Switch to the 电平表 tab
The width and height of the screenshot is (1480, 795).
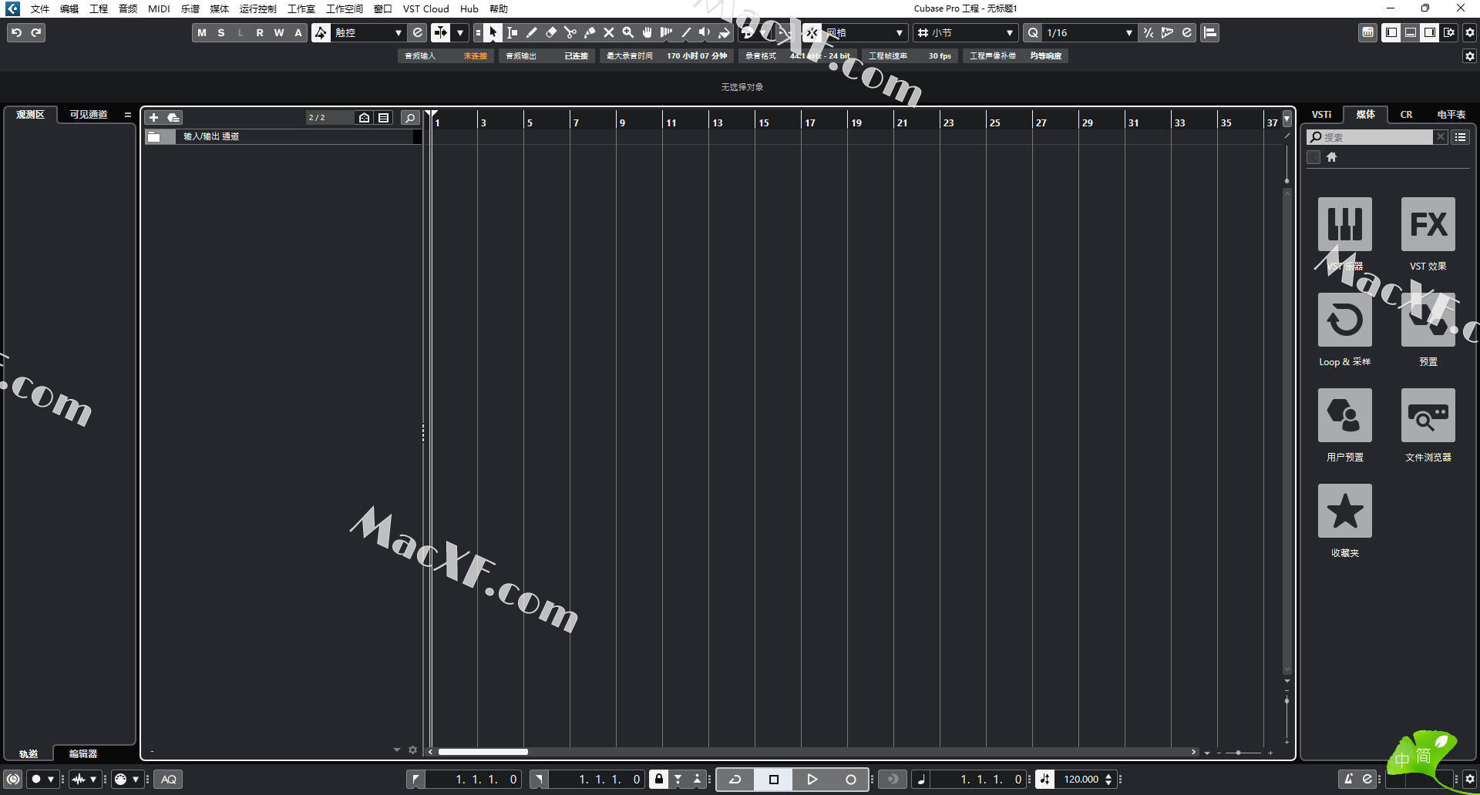tap(1451, 114)
